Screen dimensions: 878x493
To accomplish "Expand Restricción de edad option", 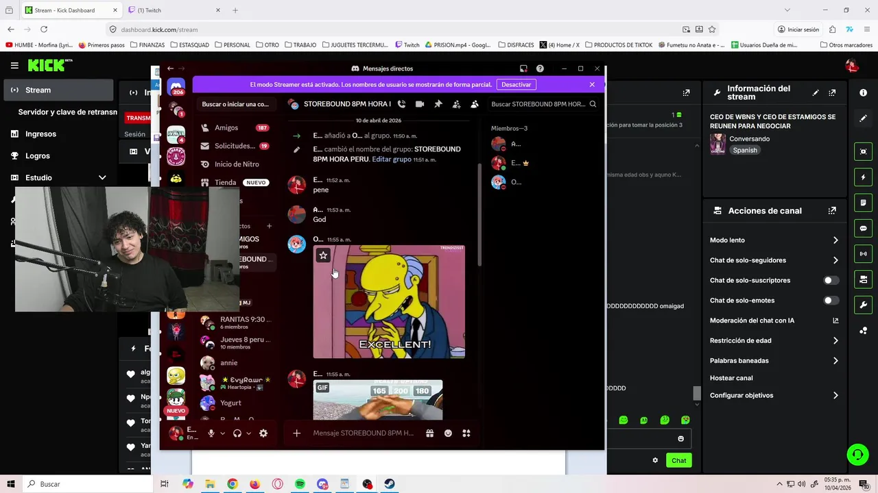I will tap(774, 340).
